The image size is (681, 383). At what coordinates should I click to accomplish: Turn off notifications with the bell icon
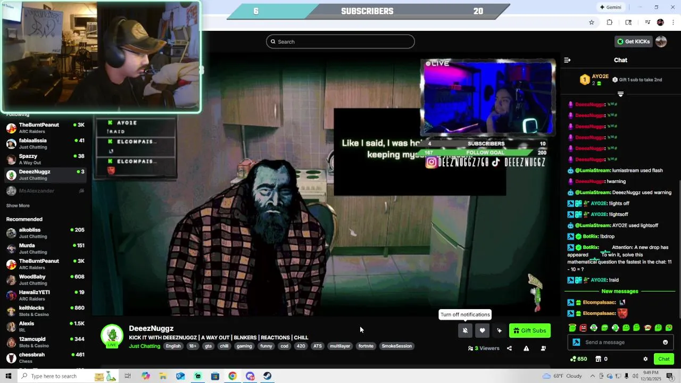pos(465,330)
